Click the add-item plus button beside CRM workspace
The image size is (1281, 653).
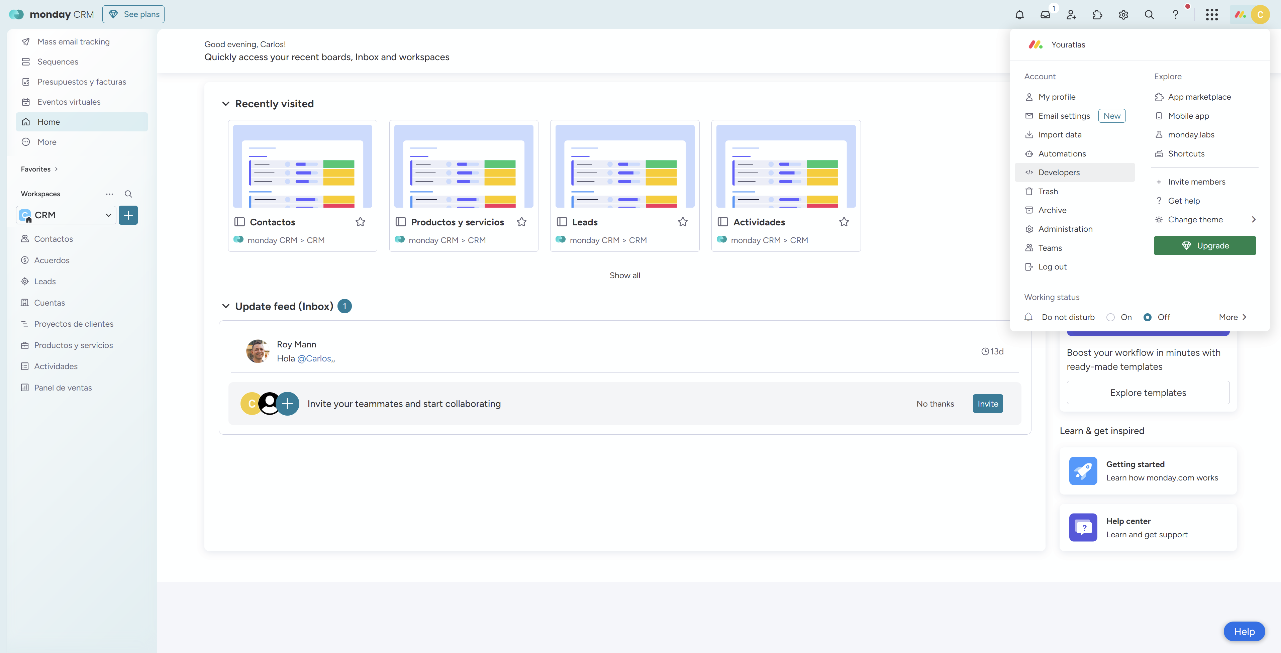click(x=128, y=215)
